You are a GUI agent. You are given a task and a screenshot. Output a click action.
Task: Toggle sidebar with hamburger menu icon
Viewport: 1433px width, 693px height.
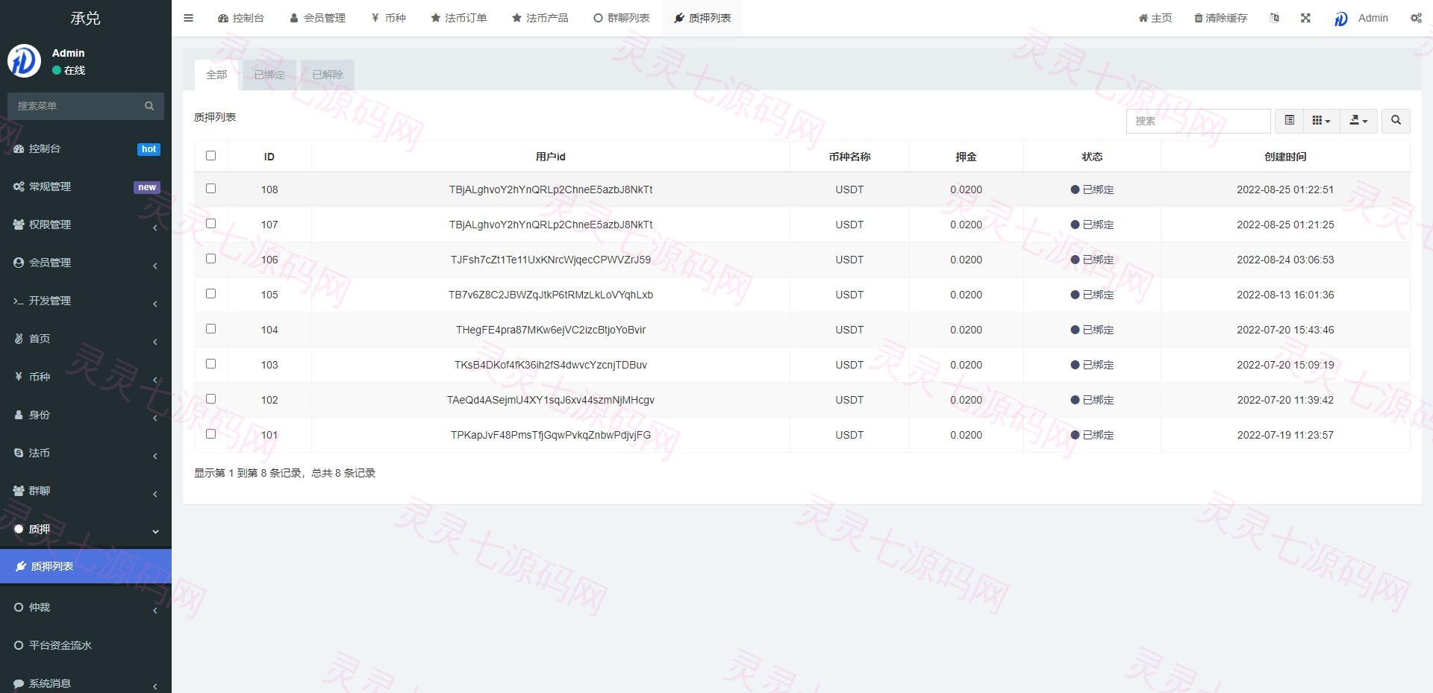coord(189,18)
